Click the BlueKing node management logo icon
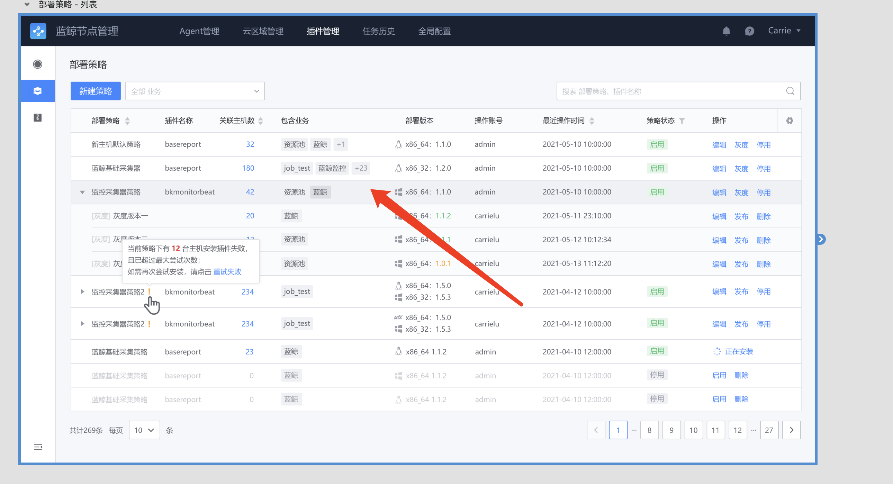The height and width of the screenshot is (484, 893). point(38,31)
